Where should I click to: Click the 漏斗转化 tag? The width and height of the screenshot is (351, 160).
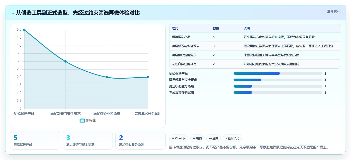[333, 11]
